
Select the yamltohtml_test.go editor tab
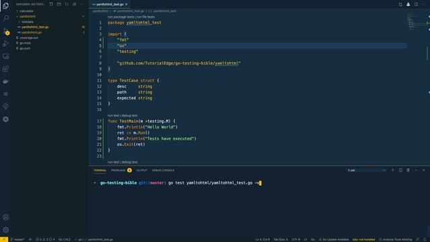[110, 5]
